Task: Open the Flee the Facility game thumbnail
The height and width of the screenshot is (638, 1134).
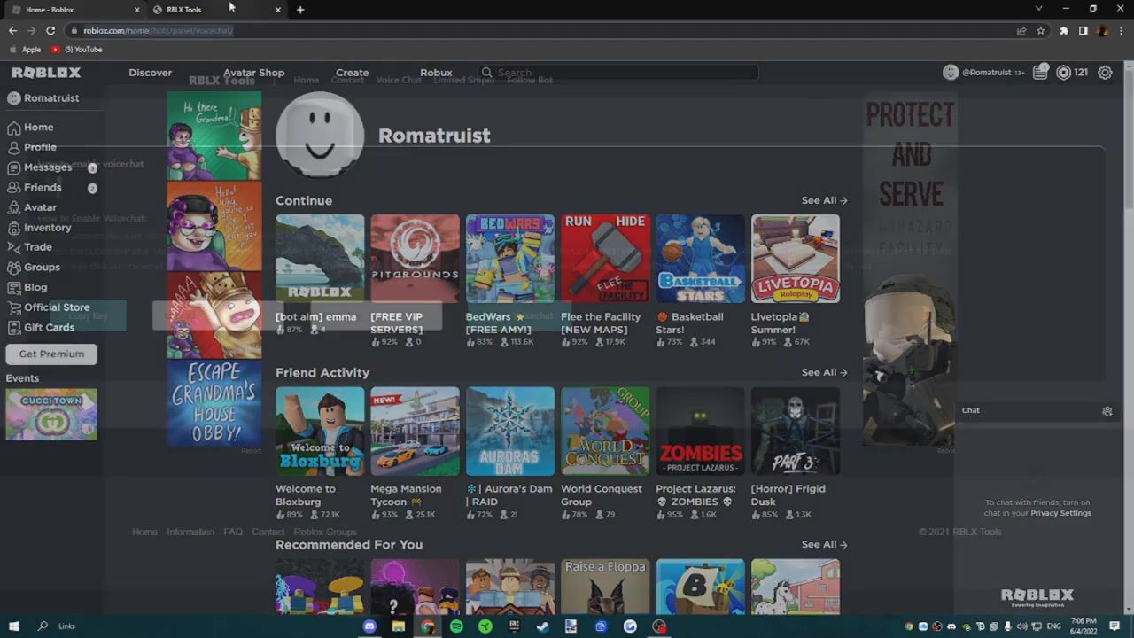Action: [605, 259]
